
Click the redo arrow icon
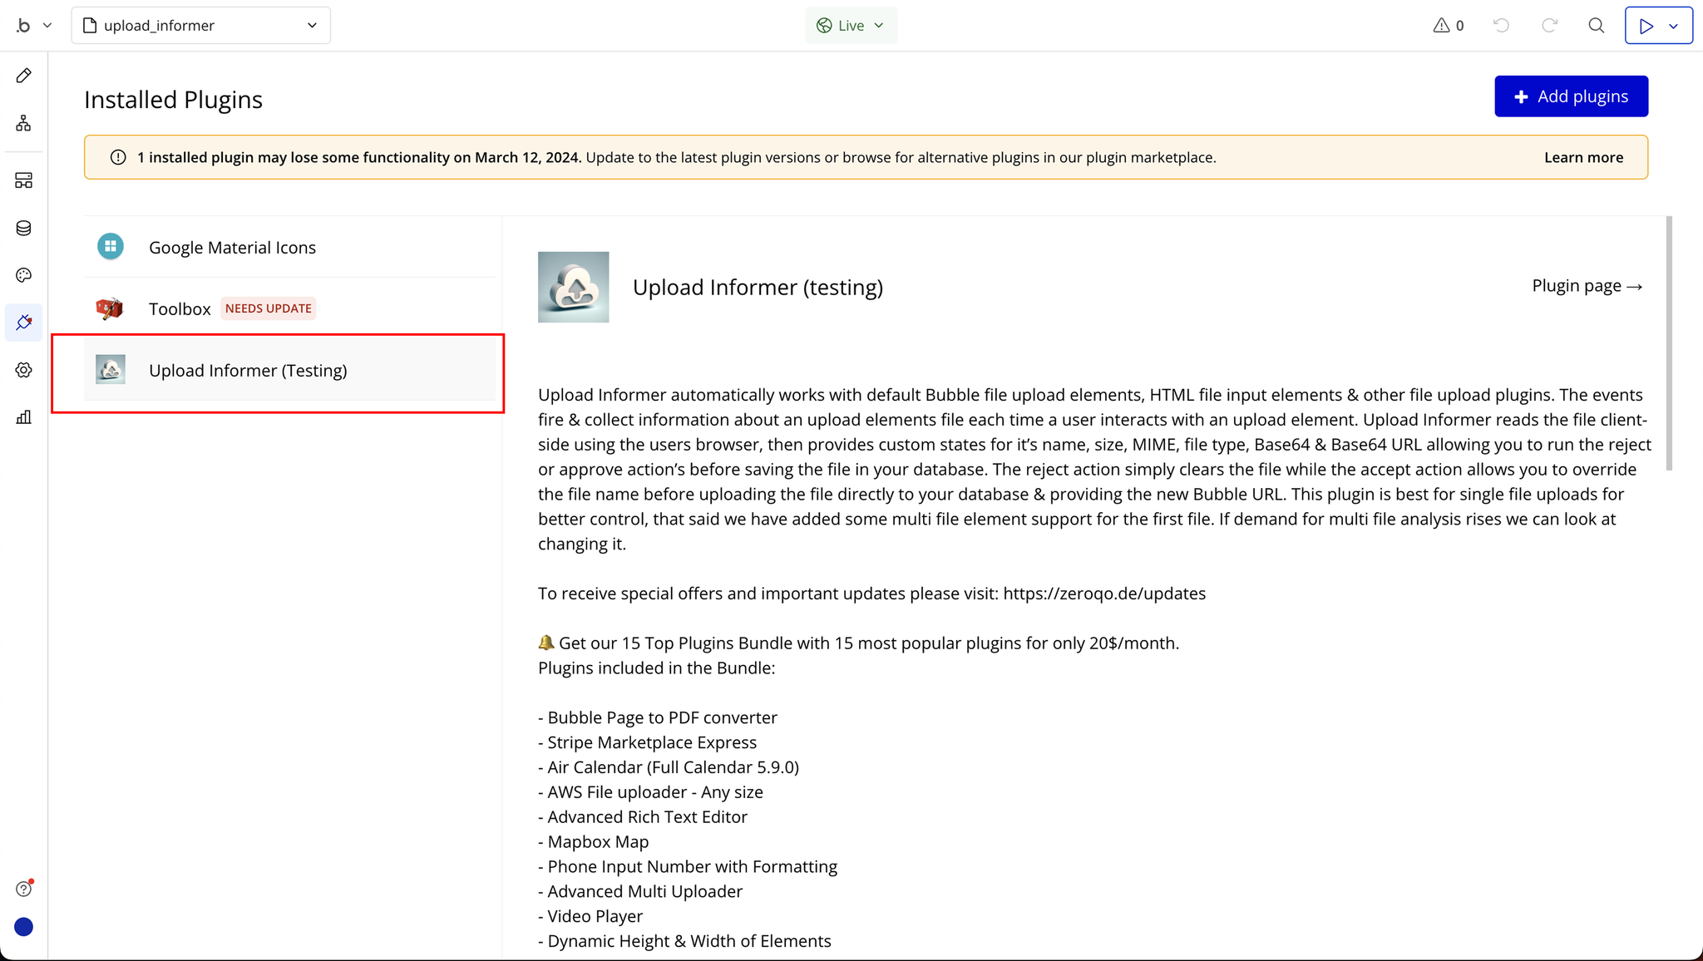[1549, 26]
